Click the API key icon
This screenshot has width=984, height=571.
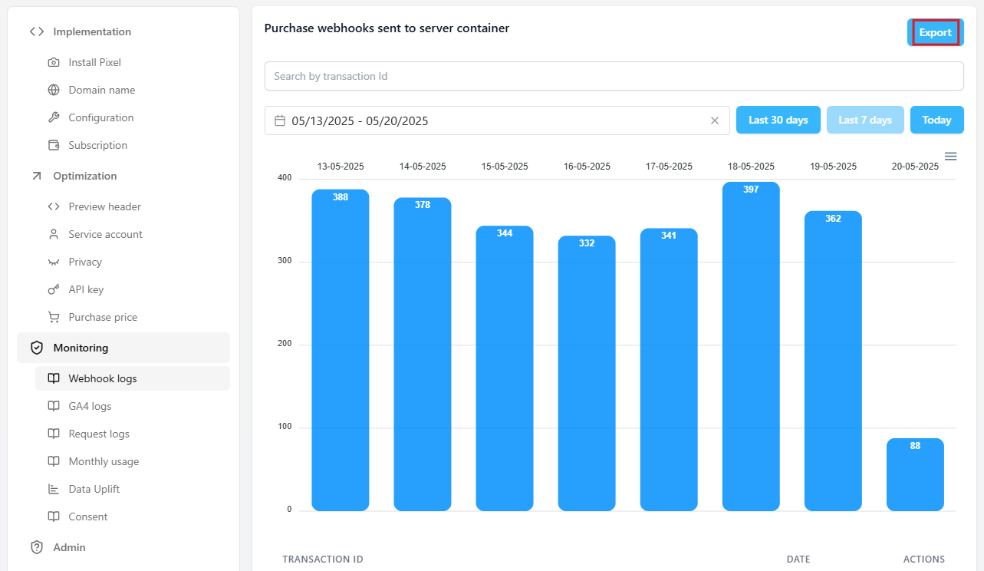pyautogui.click(x=54, y=289)
